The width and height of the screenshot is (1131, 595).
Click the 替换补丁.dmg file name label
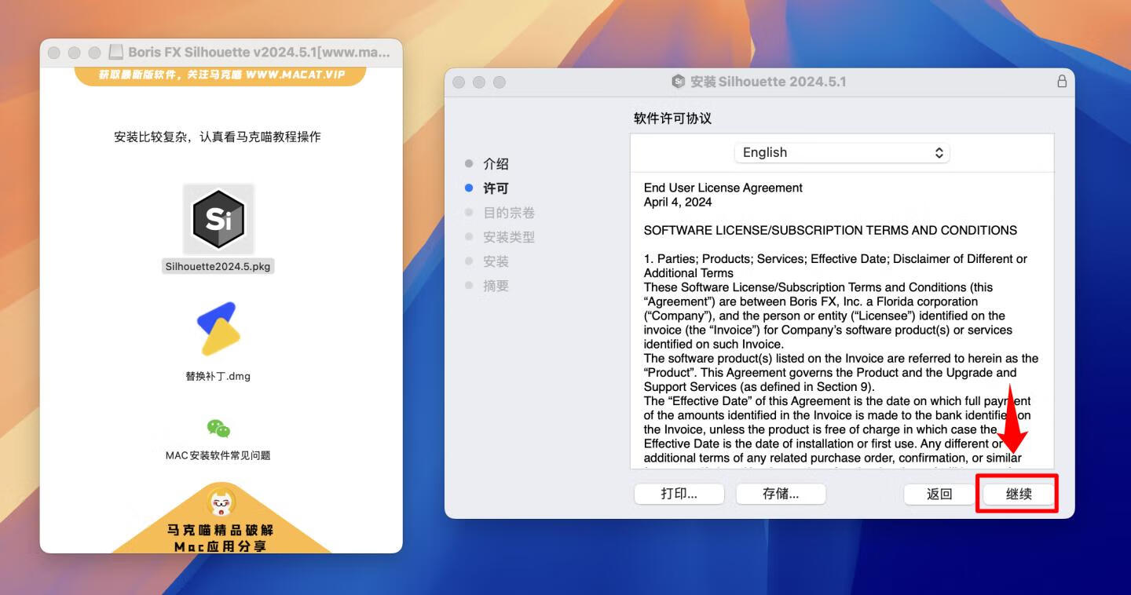click(218, 376)
